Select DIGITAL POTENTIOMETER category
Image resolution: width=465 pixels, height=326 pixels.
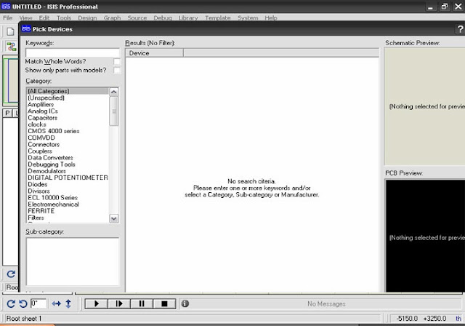[x=68, y=178]
